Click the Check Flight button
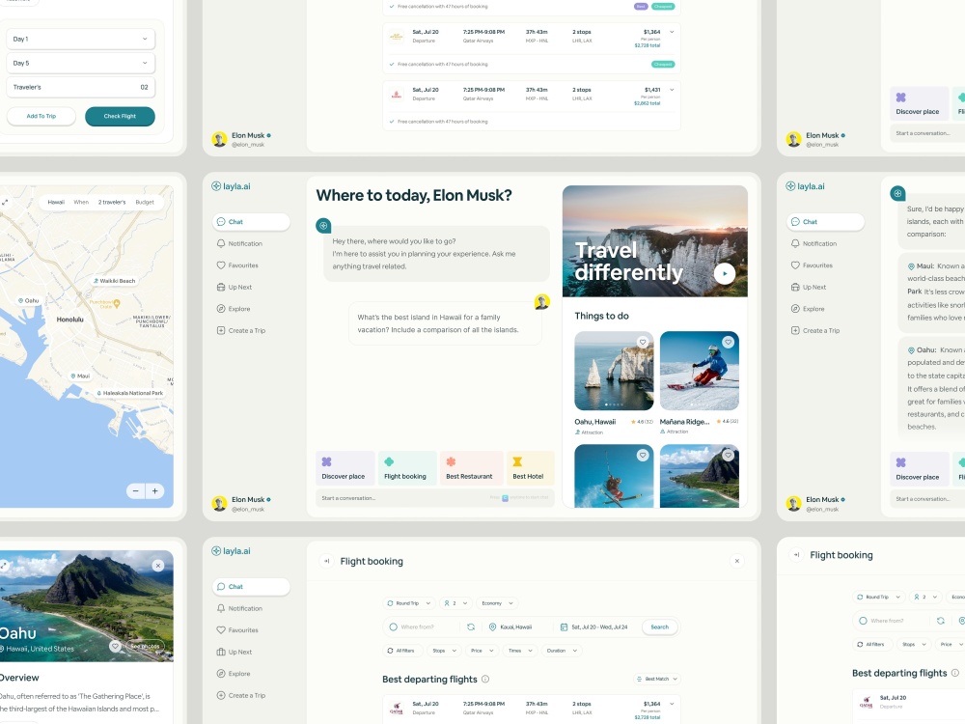Screen dimensions: 965x724 (120, 116)
